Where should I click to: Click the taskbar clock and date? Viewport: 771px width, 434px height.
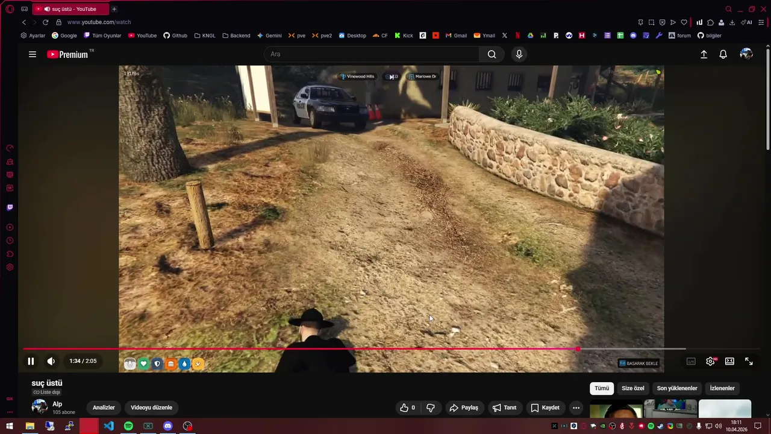[x=736, y=426]
